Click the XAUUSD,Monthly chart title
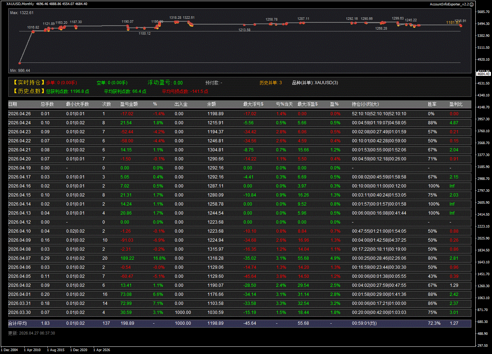492x354 pixels. tap(20, 4)
